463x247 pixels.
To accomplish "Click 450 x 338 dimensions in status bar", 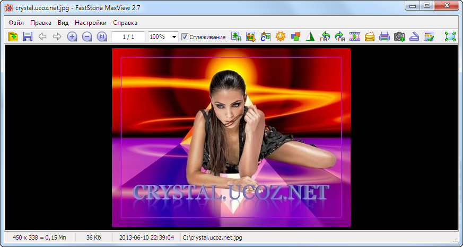I will pyautogui.click(x=40, y=237).
